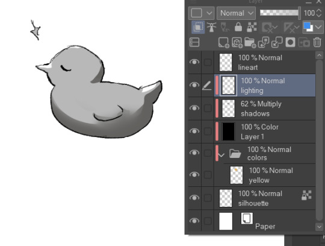325x246 pixels.
Task: Tick the selection checkbox beside silhouette layer
Action: [x=208, y=198]
